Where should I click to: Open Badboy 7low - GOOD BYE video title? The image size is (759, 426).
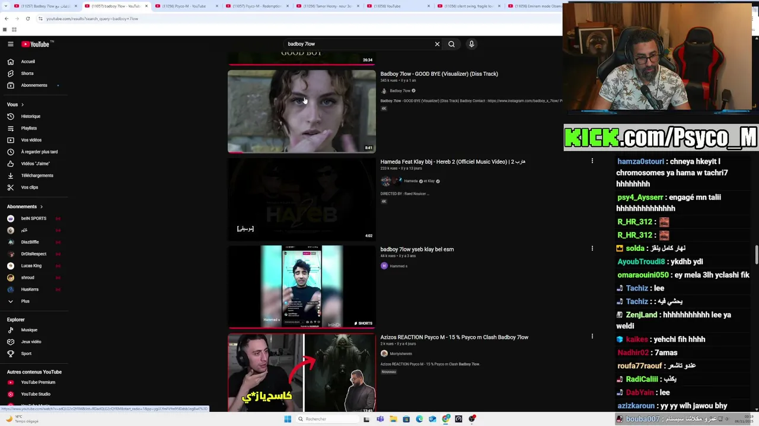click(x=439, y=74)
